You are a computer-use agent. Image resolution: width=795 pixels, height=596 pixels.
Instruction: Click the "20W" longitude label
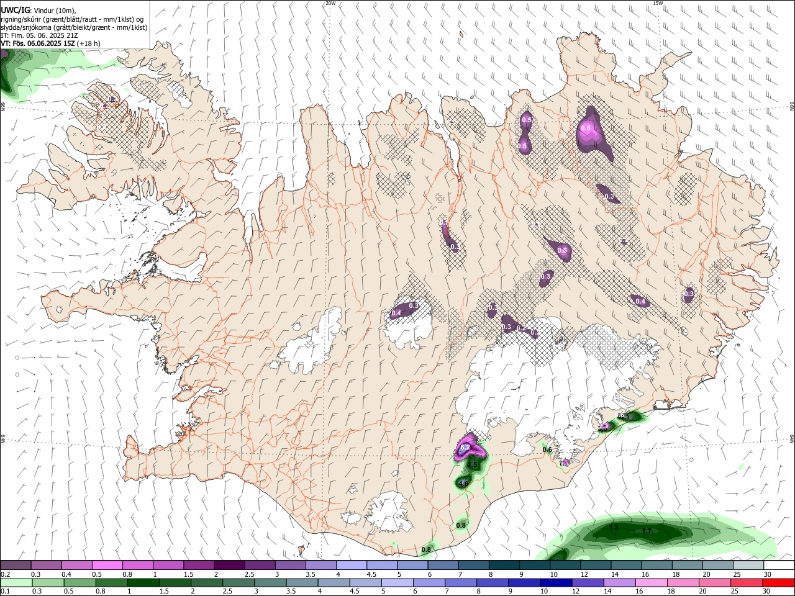(x=331, y=3)
